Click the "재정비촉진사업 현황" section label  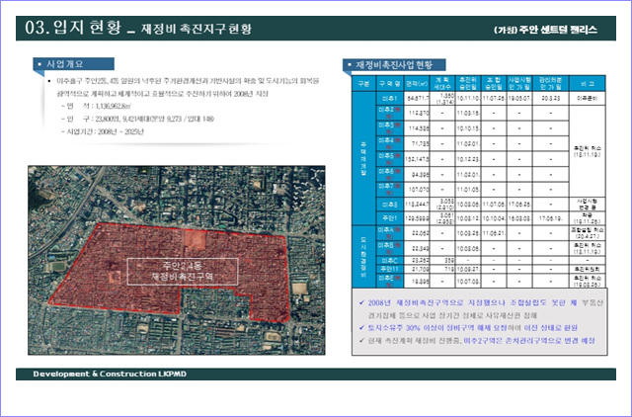coord(394,65)
